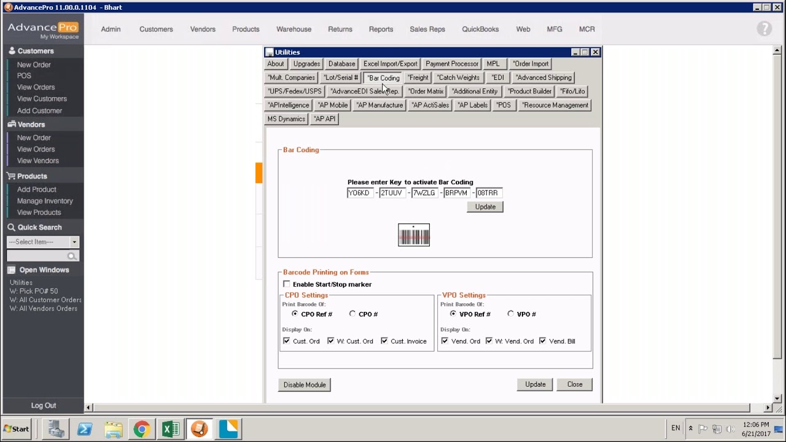Click the search magnifier inside Quick Search field

coord(72,256)
